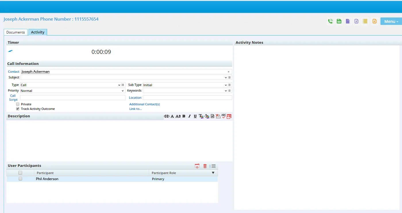Open the blue Menu dropdown button
The width and height of the screenshot is (402, 213).
pyautogui.click(x=391, y=21)
